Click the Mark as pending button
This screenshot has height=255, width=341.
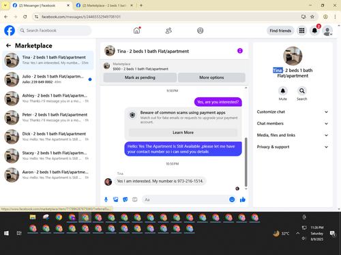(140, 78)
